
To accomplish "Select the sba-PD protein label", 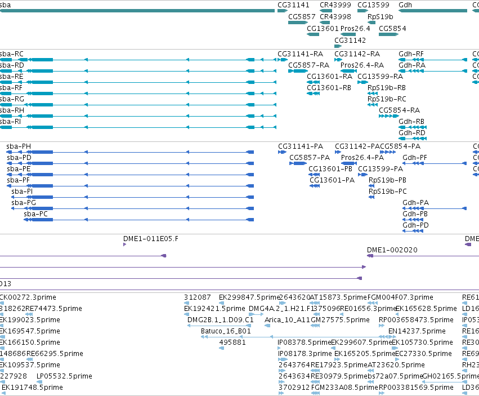I will click(x=19, y=158).
